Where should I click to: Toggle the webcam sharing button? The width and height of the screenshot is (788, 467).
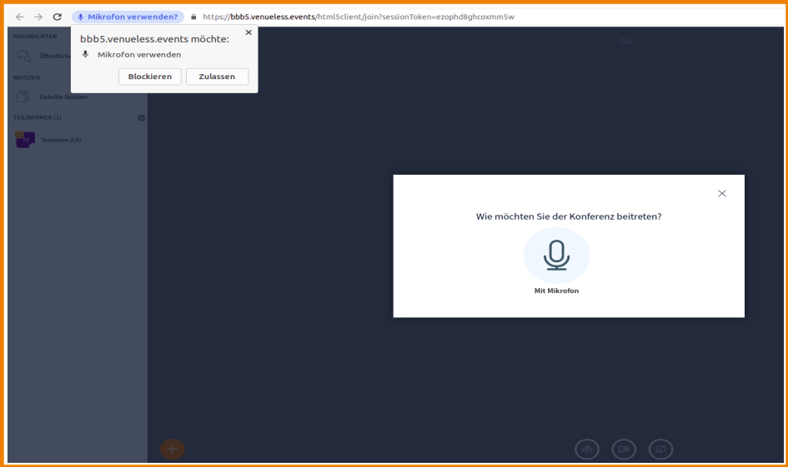[x=624, y=450]
